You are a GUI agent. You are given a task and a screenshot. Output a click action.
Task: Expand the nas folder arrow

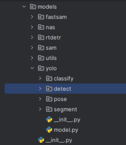click(x=32, y=27)
